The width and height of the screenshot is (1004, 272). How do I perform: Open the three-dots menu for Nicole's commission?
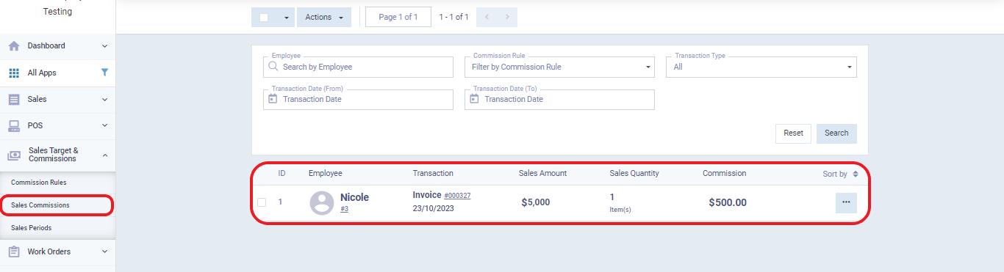click(x=846, y=202)
